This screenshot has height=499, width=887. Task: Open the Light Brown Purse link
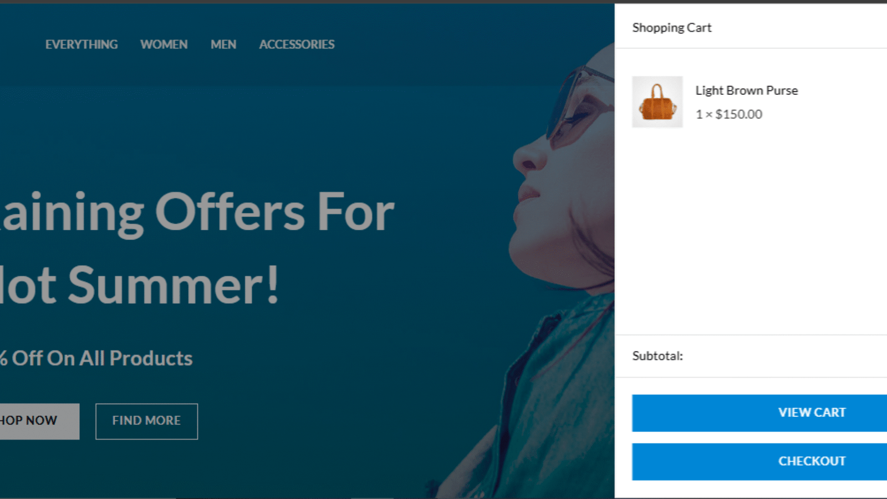tap(747, 90)
